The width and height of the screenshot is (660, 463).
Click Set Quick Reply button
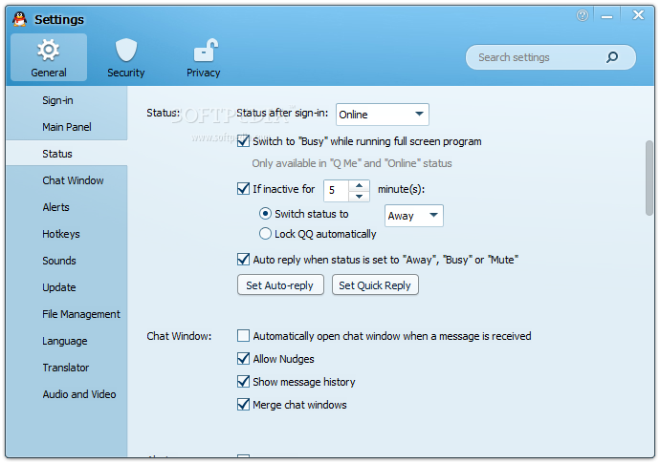pos(375,285)
